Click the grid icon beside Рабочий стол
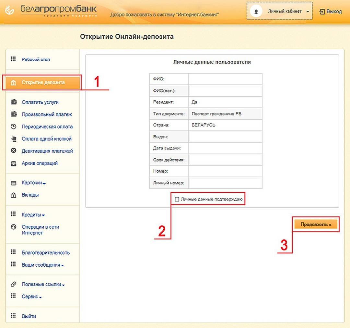 13,59
